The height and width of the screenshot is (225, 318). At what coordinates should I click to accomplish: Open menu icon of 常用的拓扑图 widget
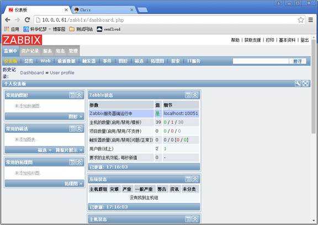pyautogui.click(x=72, y=162)
